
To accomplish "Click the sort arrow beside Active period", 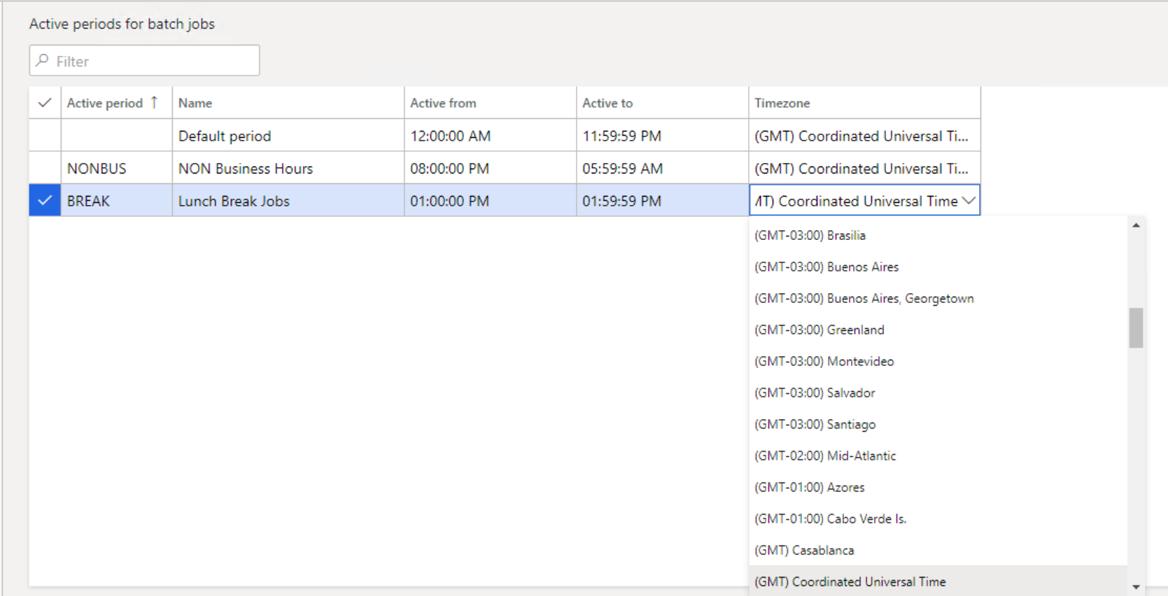I will 155,103.
